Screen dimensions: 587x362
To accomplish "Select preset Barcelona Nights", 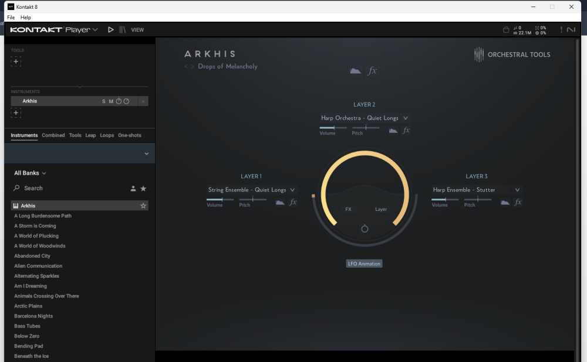I will tap(33, 316).
